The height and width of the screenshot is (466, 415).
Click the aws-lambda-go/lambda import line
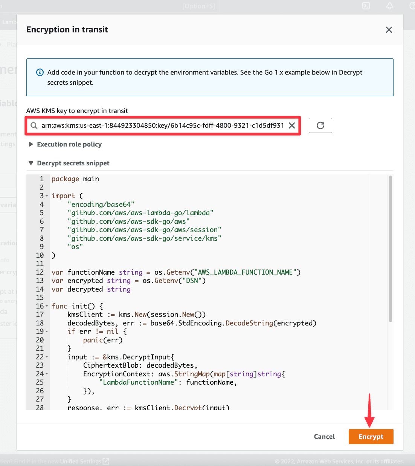pos(140,213)
